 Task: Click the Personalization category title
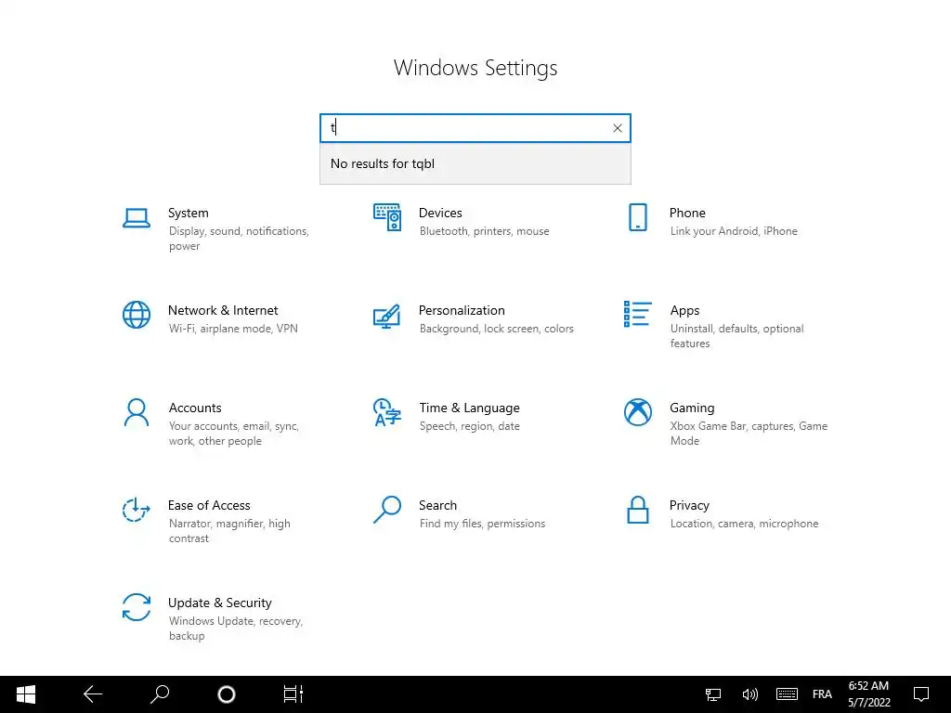(462, 310)
